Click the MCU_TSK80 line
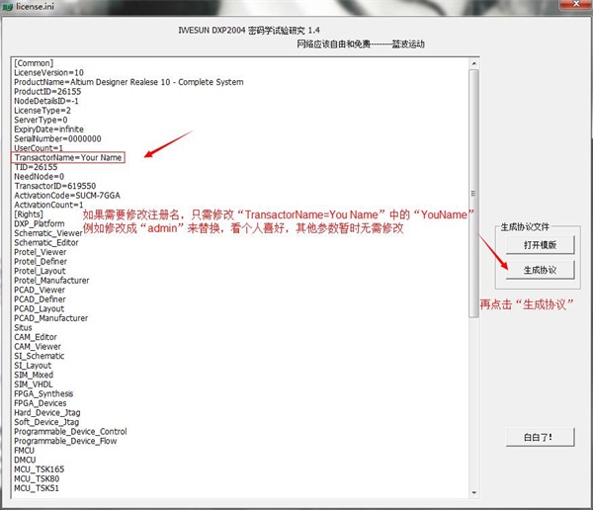The height and width of the screenshot is (510, 593). click(37, 479)
